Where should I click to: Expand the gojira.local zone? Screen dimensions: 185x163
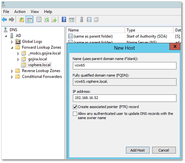click(x=18, y=59)
